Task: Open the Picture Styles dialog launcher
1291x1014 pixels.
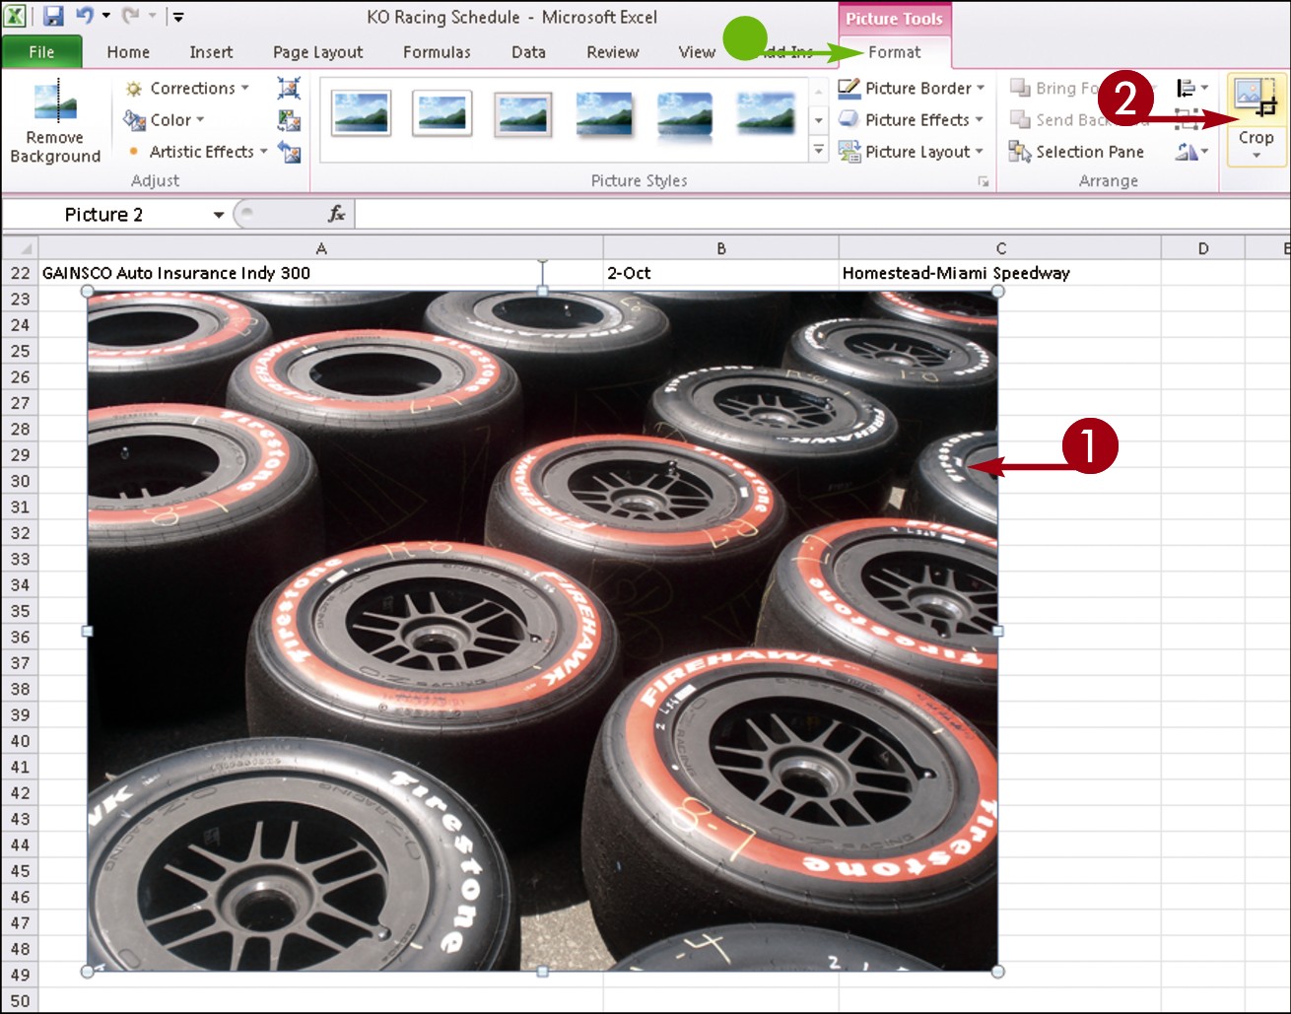Action: pyautogui.click(x=983, y=181)
